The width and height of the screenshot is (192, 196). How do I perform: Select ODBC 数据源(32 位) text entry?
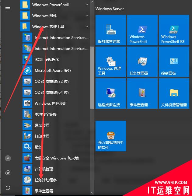click(52, 81)
